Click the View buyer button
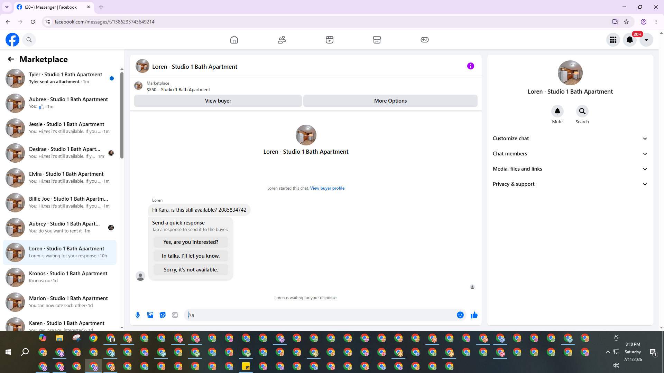 218,101
